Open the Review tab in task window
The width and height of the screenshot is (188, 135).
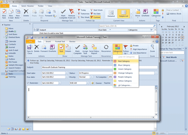coord(72,41)
